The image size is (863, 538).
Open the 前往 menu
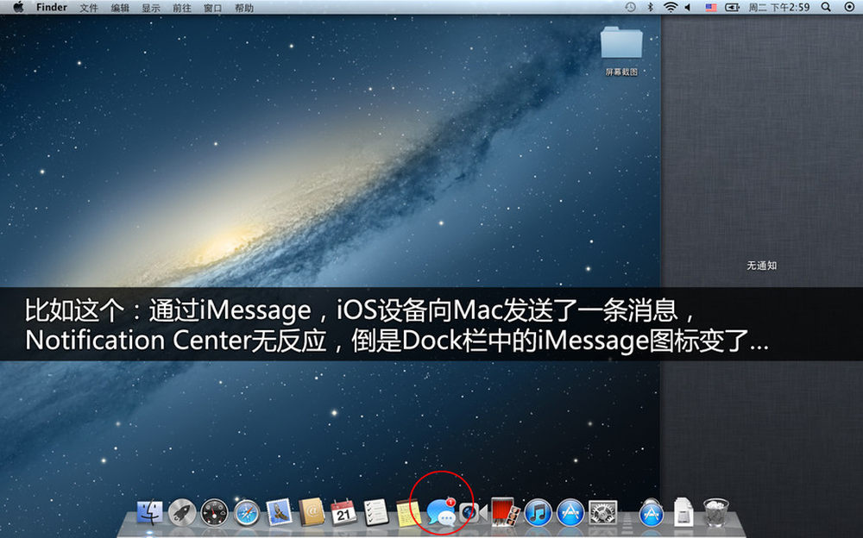[181, 8]
